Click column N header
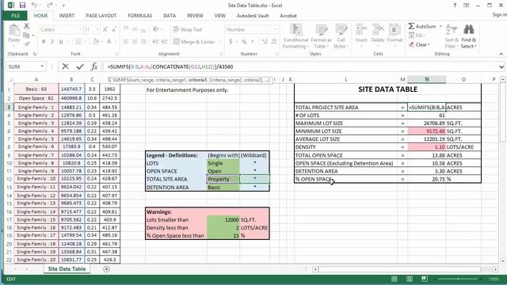 pos(426,79)
